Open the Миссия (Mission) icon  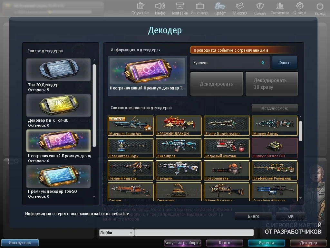pyautogui.click(x=240, y=8)
